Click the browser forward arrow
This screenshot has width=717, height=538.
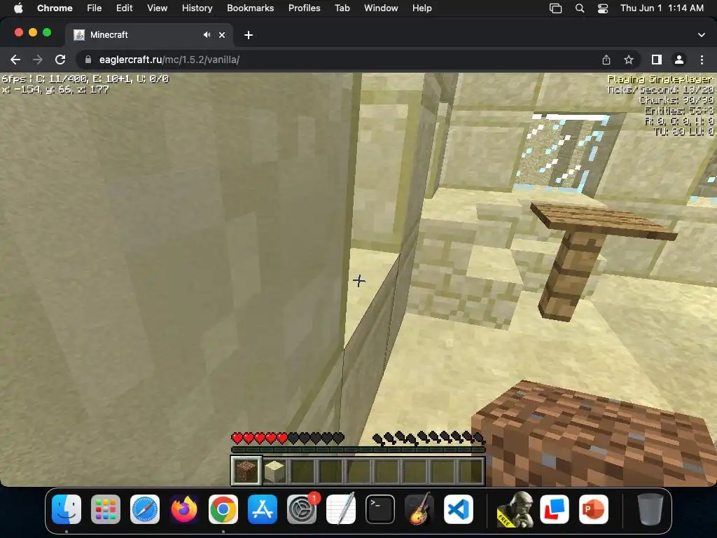point(38,60)
